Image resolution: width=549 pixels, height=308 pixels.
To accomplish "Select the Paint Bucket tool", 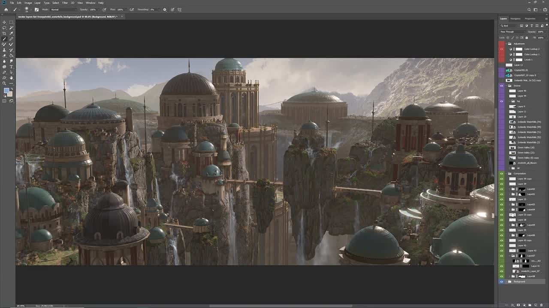I will (11, 56).
